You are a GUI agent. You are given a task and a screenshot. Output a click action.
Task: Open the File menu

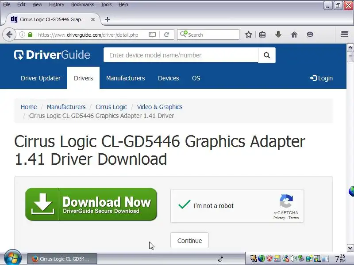(7, 4)
